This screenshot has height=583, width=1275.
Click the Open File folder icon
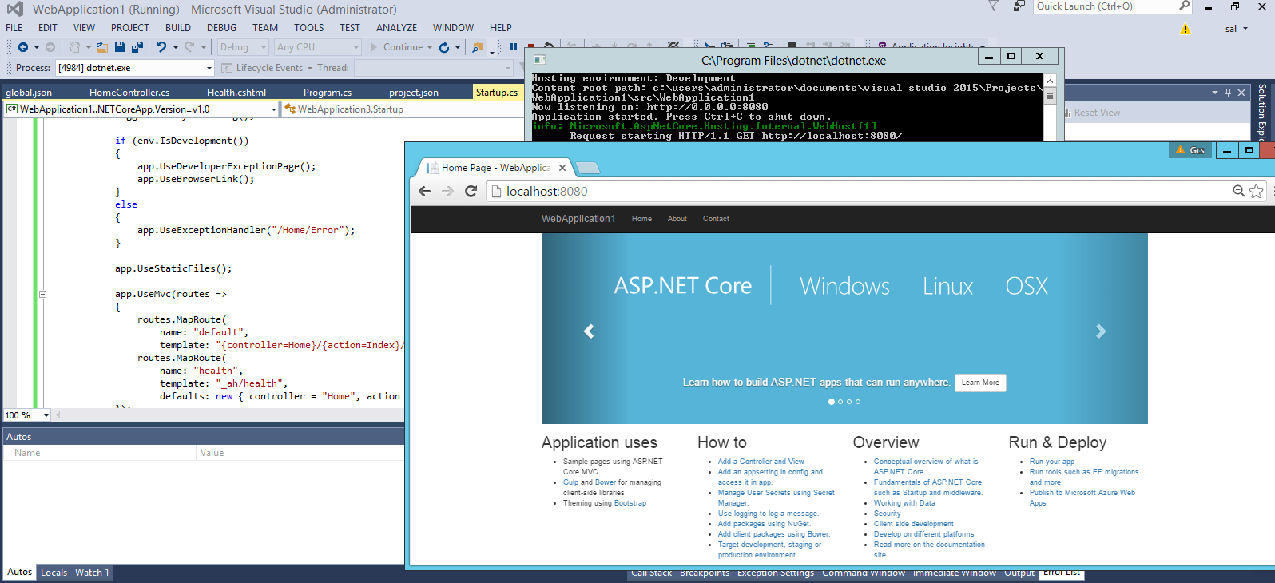[102, 47]
